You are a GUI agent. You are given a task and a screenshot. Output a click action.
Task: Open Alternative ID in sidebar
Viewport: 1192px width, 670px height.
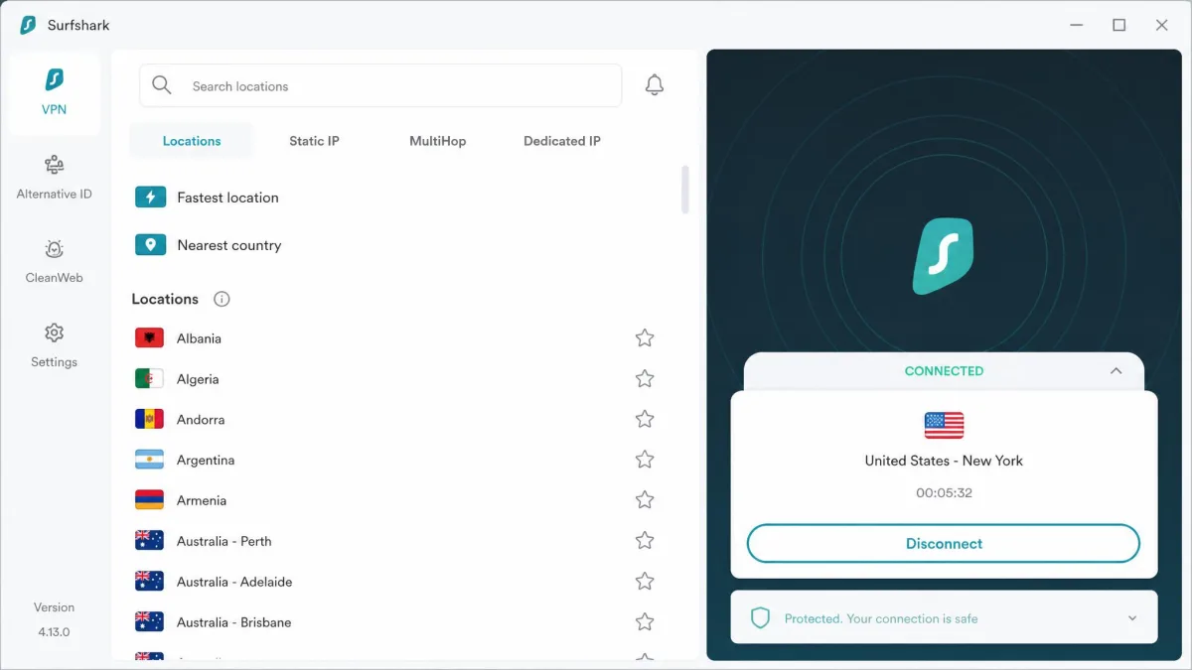[x=54, y=178]
